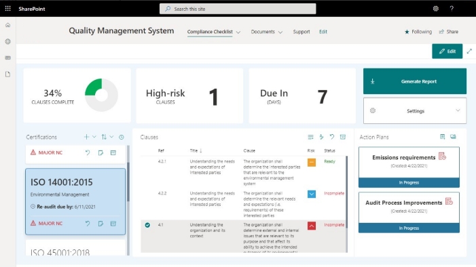476x267 pixels.
Task: Click Incomplete status of clause 4.1
Action: [334, 224]
